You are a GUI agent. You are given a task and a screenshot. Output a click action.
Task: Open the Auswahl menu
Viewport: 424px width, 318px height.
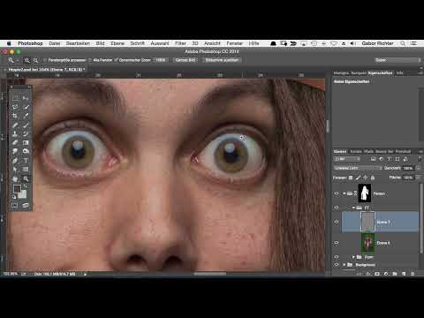coord(159,43)
